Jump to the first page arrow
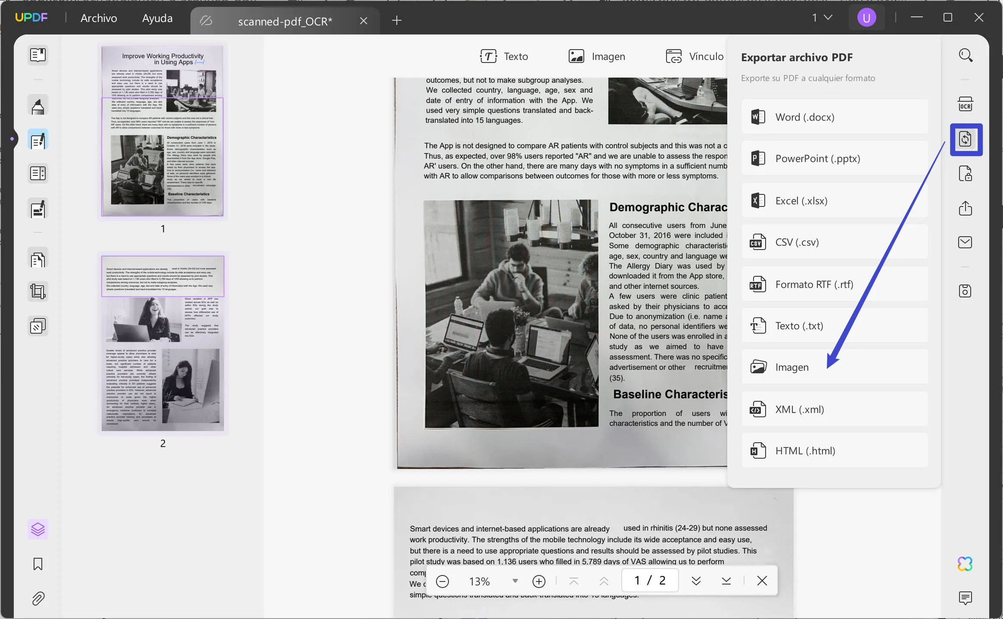Screen dimensions: 1003x619 coord(574,581)
